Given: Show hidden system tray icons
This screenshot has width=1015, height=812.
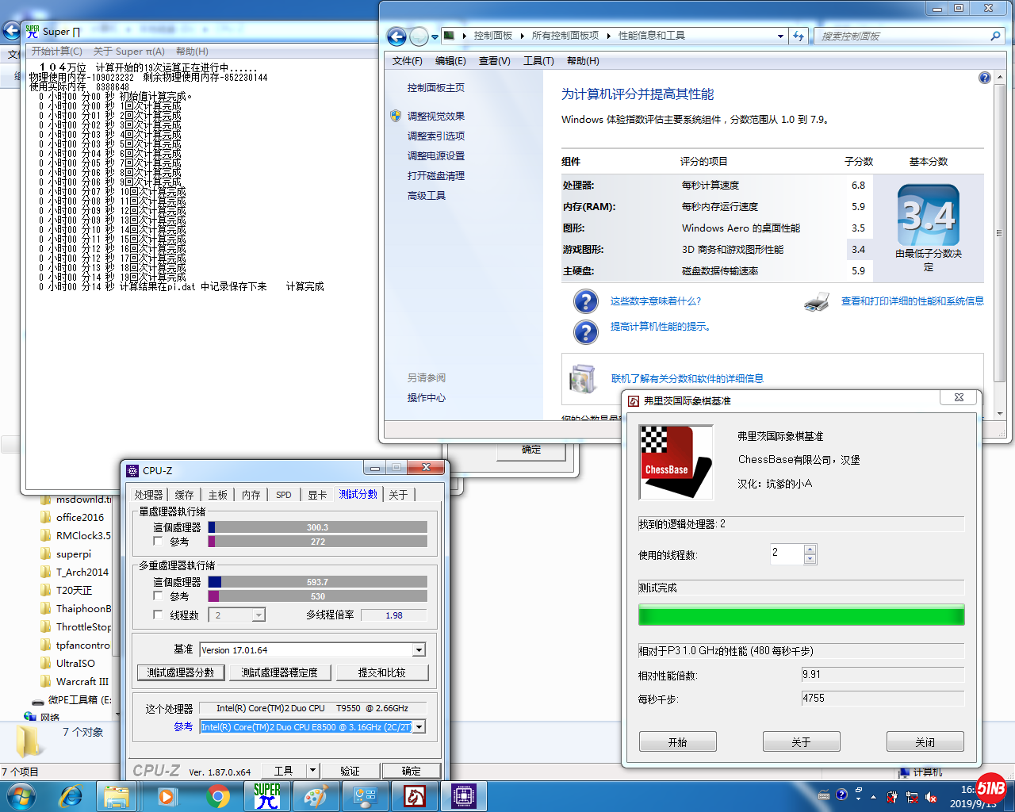Looking at the screenshot, I should tap(873, 797).
